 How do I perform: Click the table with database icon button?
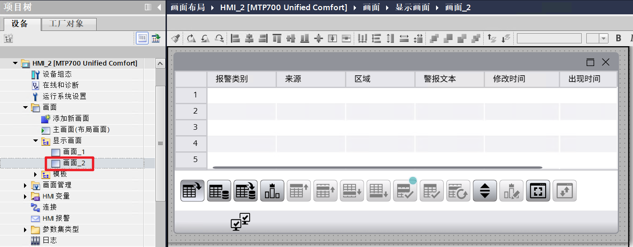pos(219,191)
